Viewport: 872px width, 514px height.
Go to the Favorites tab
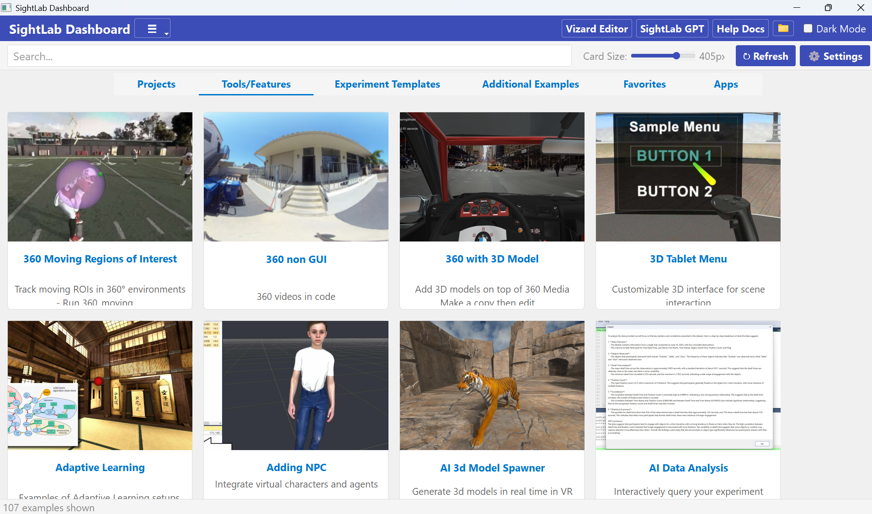click(644, 84)
